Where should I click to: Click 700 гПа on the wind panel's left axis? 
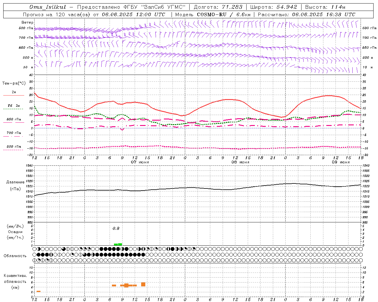(26, 38)
